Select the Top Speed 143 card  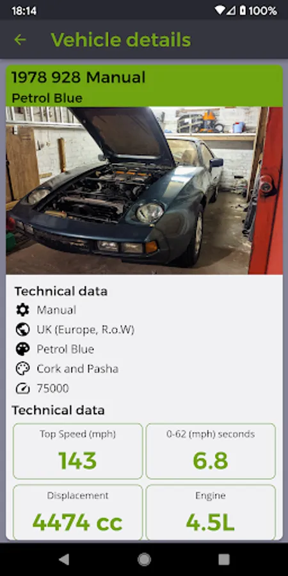pyautogui.click(x=78, y=451)
